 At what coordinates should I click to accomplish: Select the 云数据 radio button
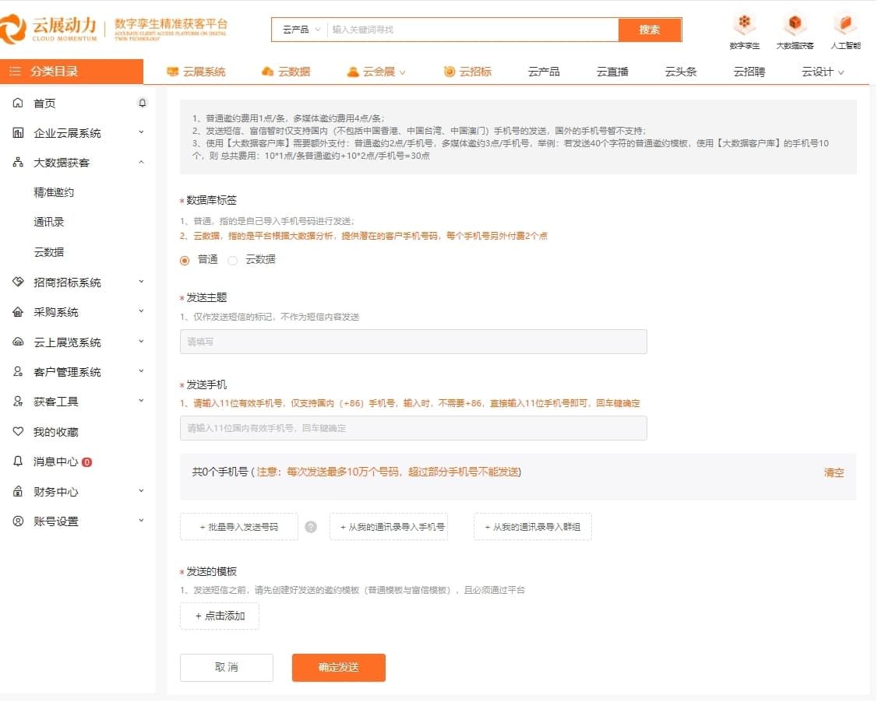click(x=231, y=260)
